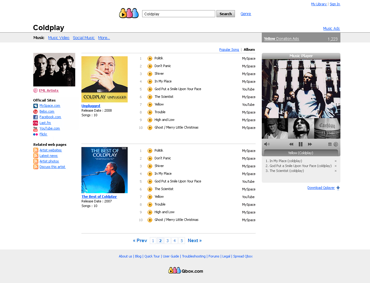Image resolution: width=370 pixels, height=283 pixels.
Task: Play Yellow in the Unplugged album
Action: (150, 105)
